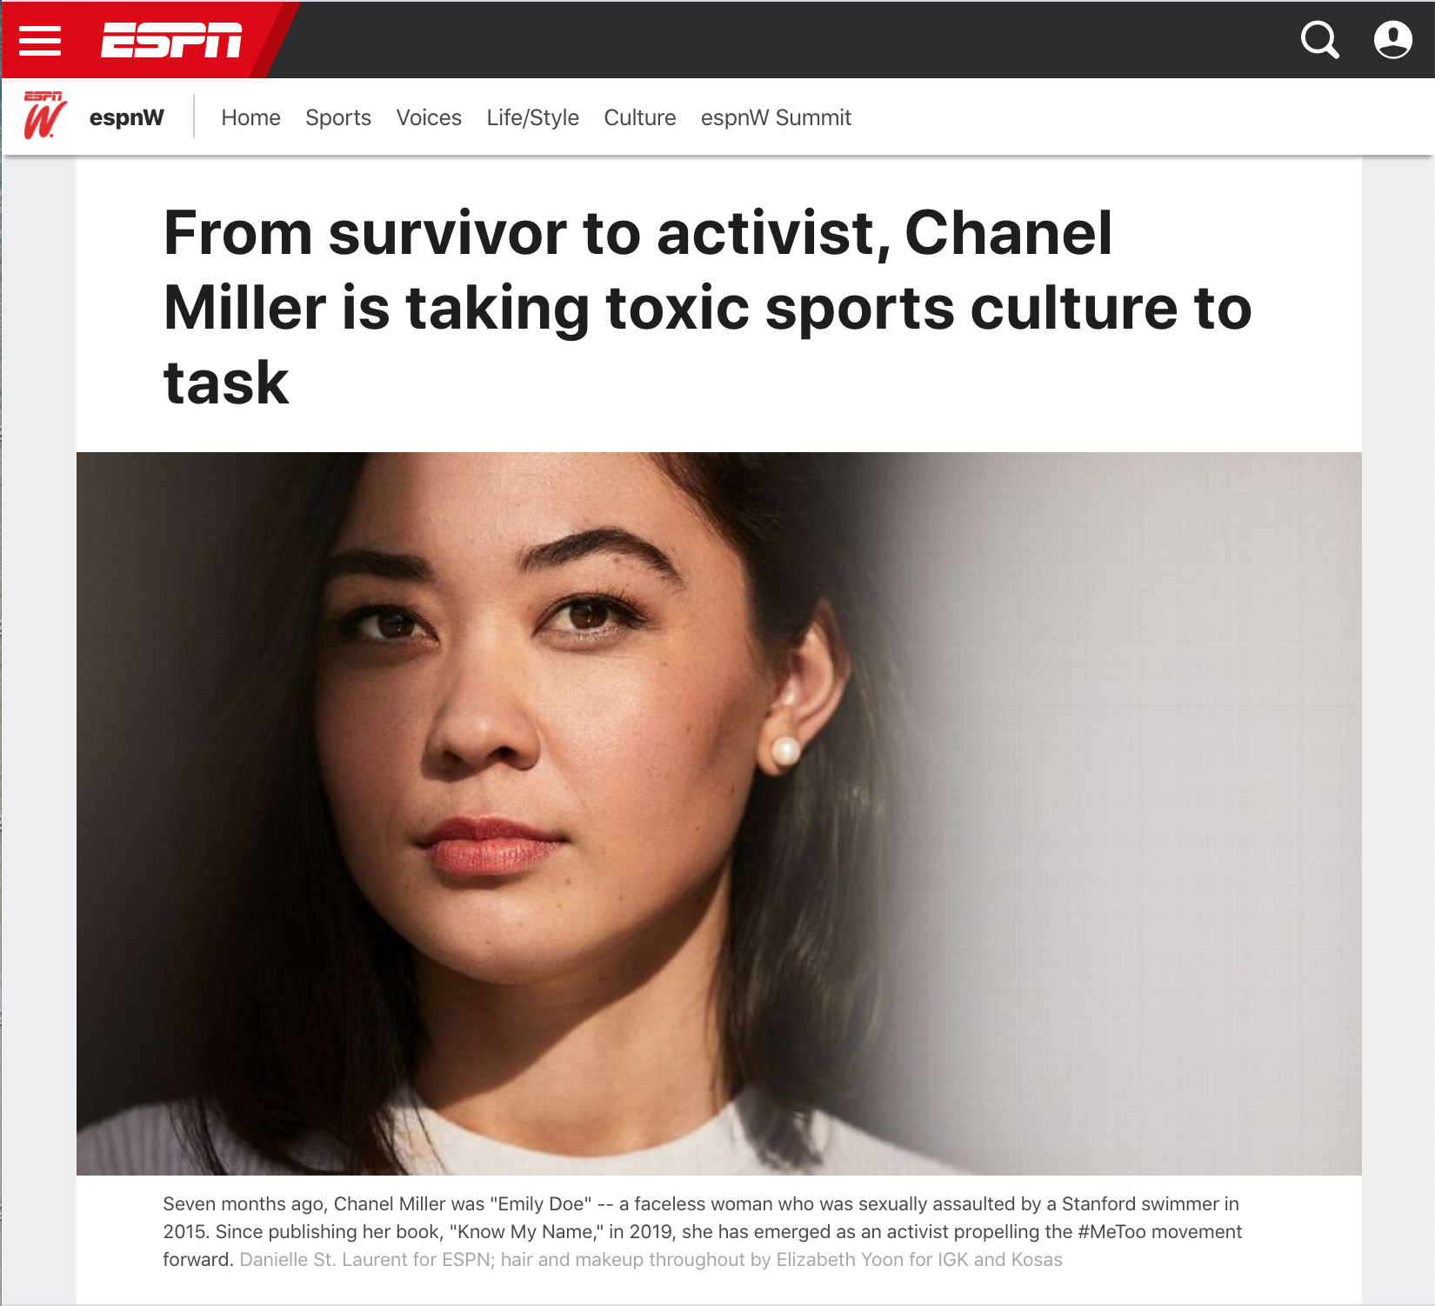This screenshot has height=1306, width=1435.
Task: Open the Sports nav item
Action: [338, 117]
